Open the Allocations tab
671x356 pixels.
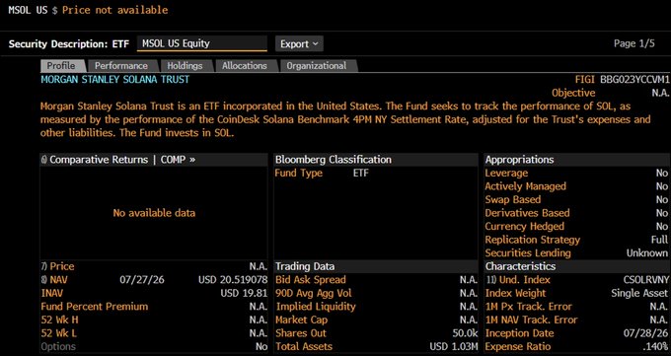[x=245, y=66]
